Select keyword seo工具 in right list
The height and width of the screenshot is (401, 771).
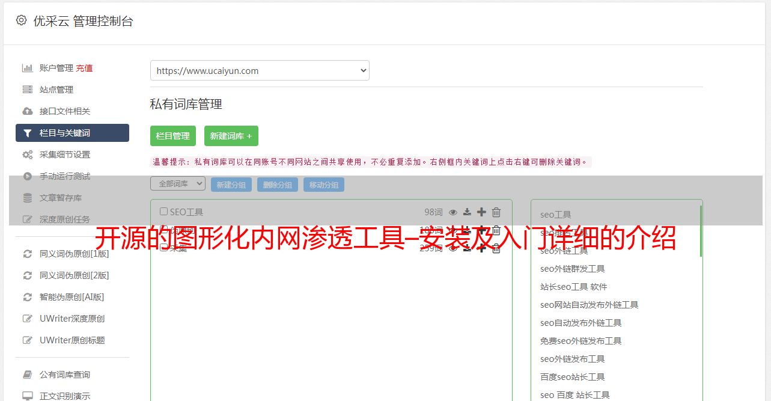(556, 215)
